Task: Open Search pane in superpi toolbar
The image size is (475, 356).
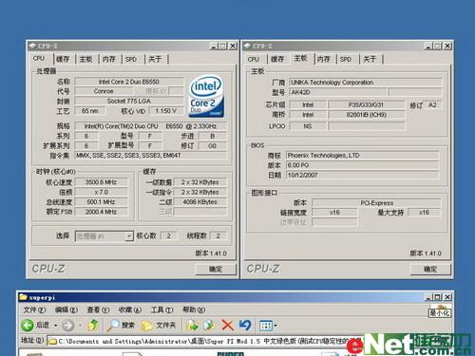Action: tap(121, 325)
